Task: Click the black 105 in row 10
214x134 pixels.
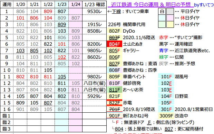Action: click(x=48, y=70)
